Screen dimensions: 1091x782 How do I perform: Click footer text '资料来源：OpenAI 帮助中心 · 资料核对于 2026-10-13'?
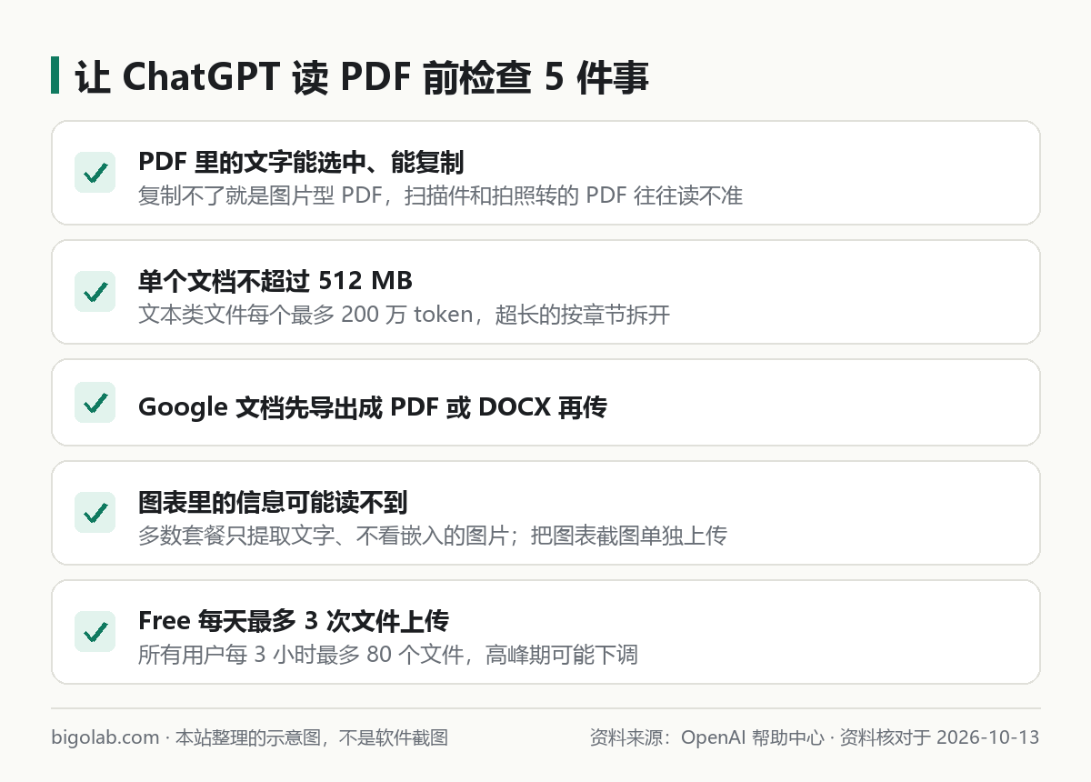click(815, 737)
